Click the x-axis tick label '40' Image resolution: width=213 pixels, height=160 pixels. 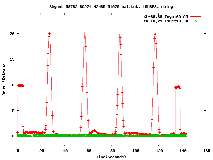coord(65,151)
